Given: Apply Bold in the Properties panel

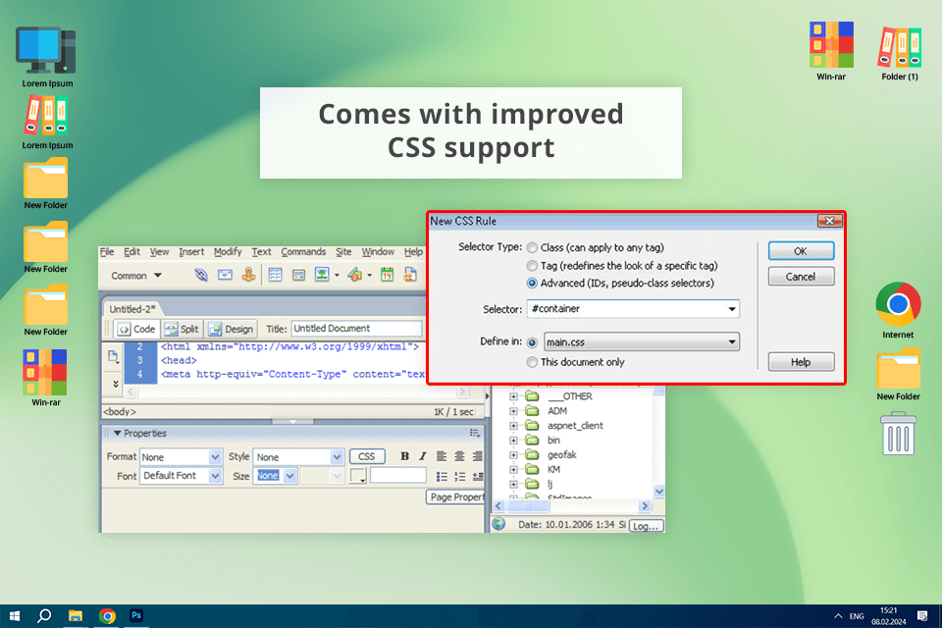Looking at the screenshot, I should click(x=405, y=456).
